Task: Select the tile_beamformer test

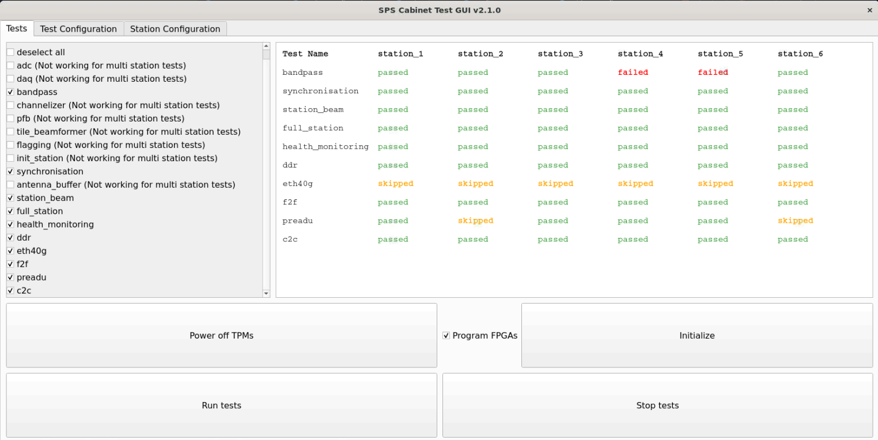Action: tap(9, 131)
